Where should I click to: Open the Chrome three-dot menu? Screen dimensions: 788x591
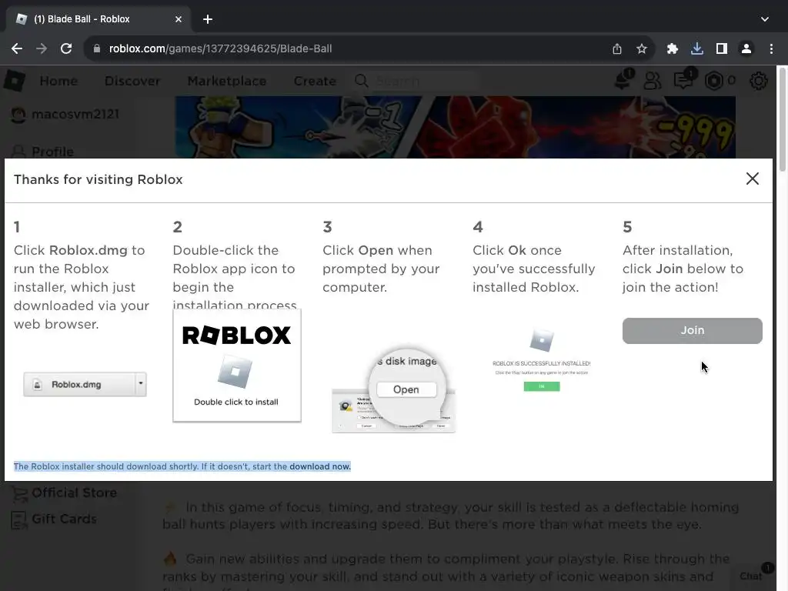[771, 48]
